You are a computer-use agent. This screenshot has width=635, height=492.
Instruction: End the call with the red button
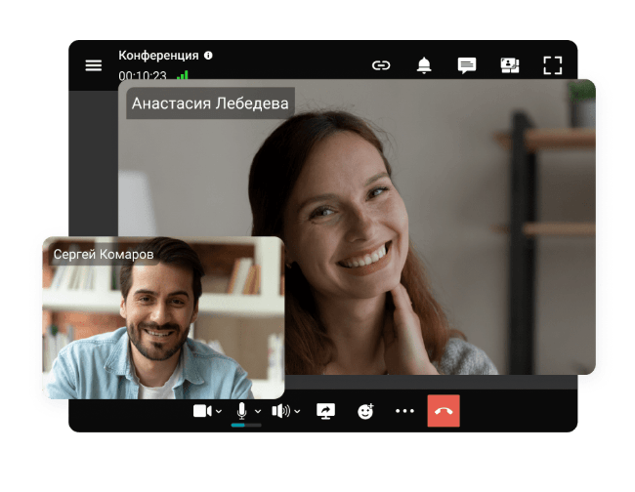tap(444, 411)
